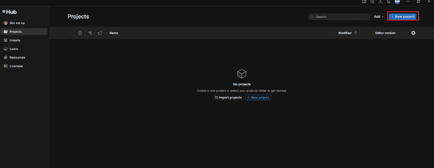
Task: Open the release notes book icon
Action: pos(364,2)
